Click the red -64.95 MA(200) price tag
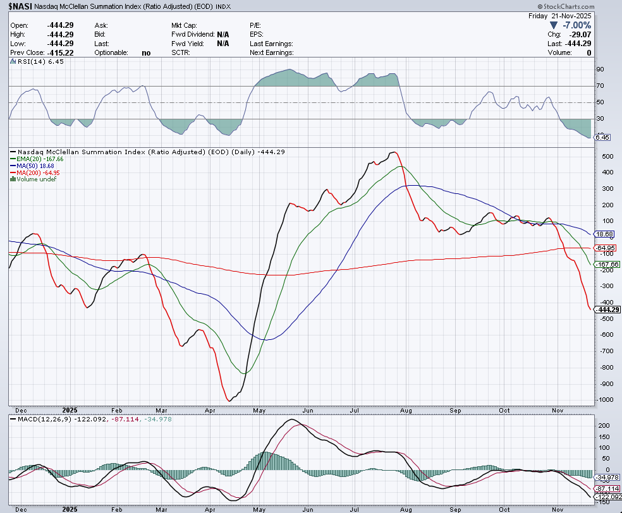 click(x=605, y=248)
